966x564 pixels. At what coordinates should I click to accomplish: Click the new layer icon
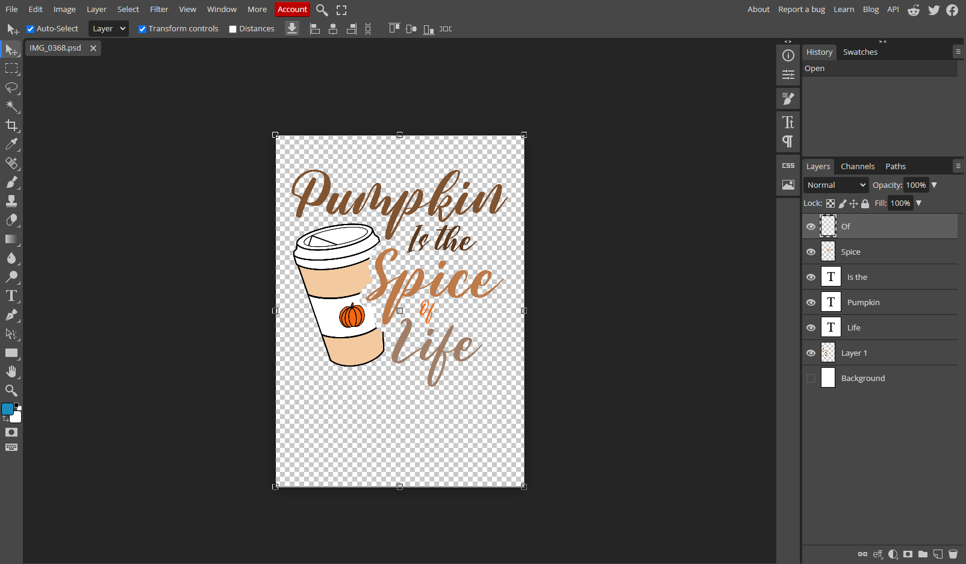click(937, 554)
